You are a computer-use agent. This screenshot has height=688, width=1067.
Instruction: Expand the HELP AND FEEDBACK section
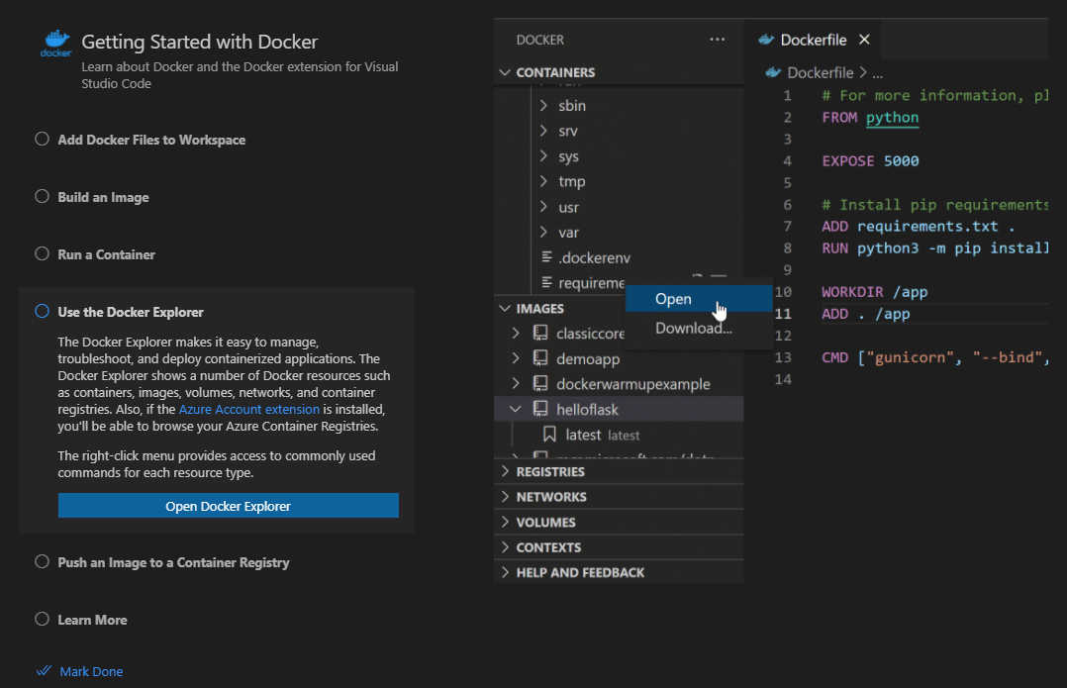[504, 572]
